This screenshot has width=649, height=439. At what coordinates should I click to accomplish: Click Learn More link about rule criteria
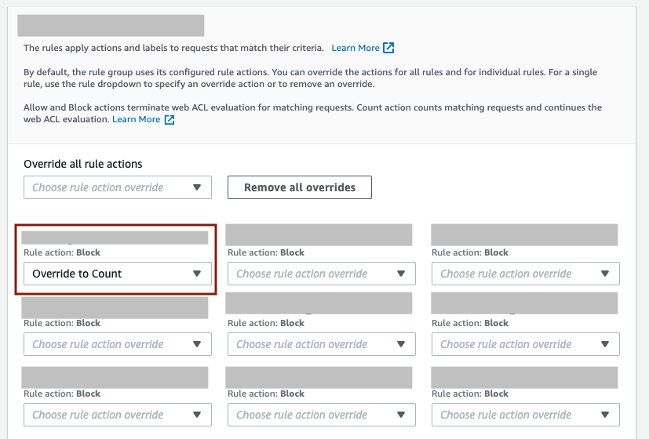[x=355, y=48]
